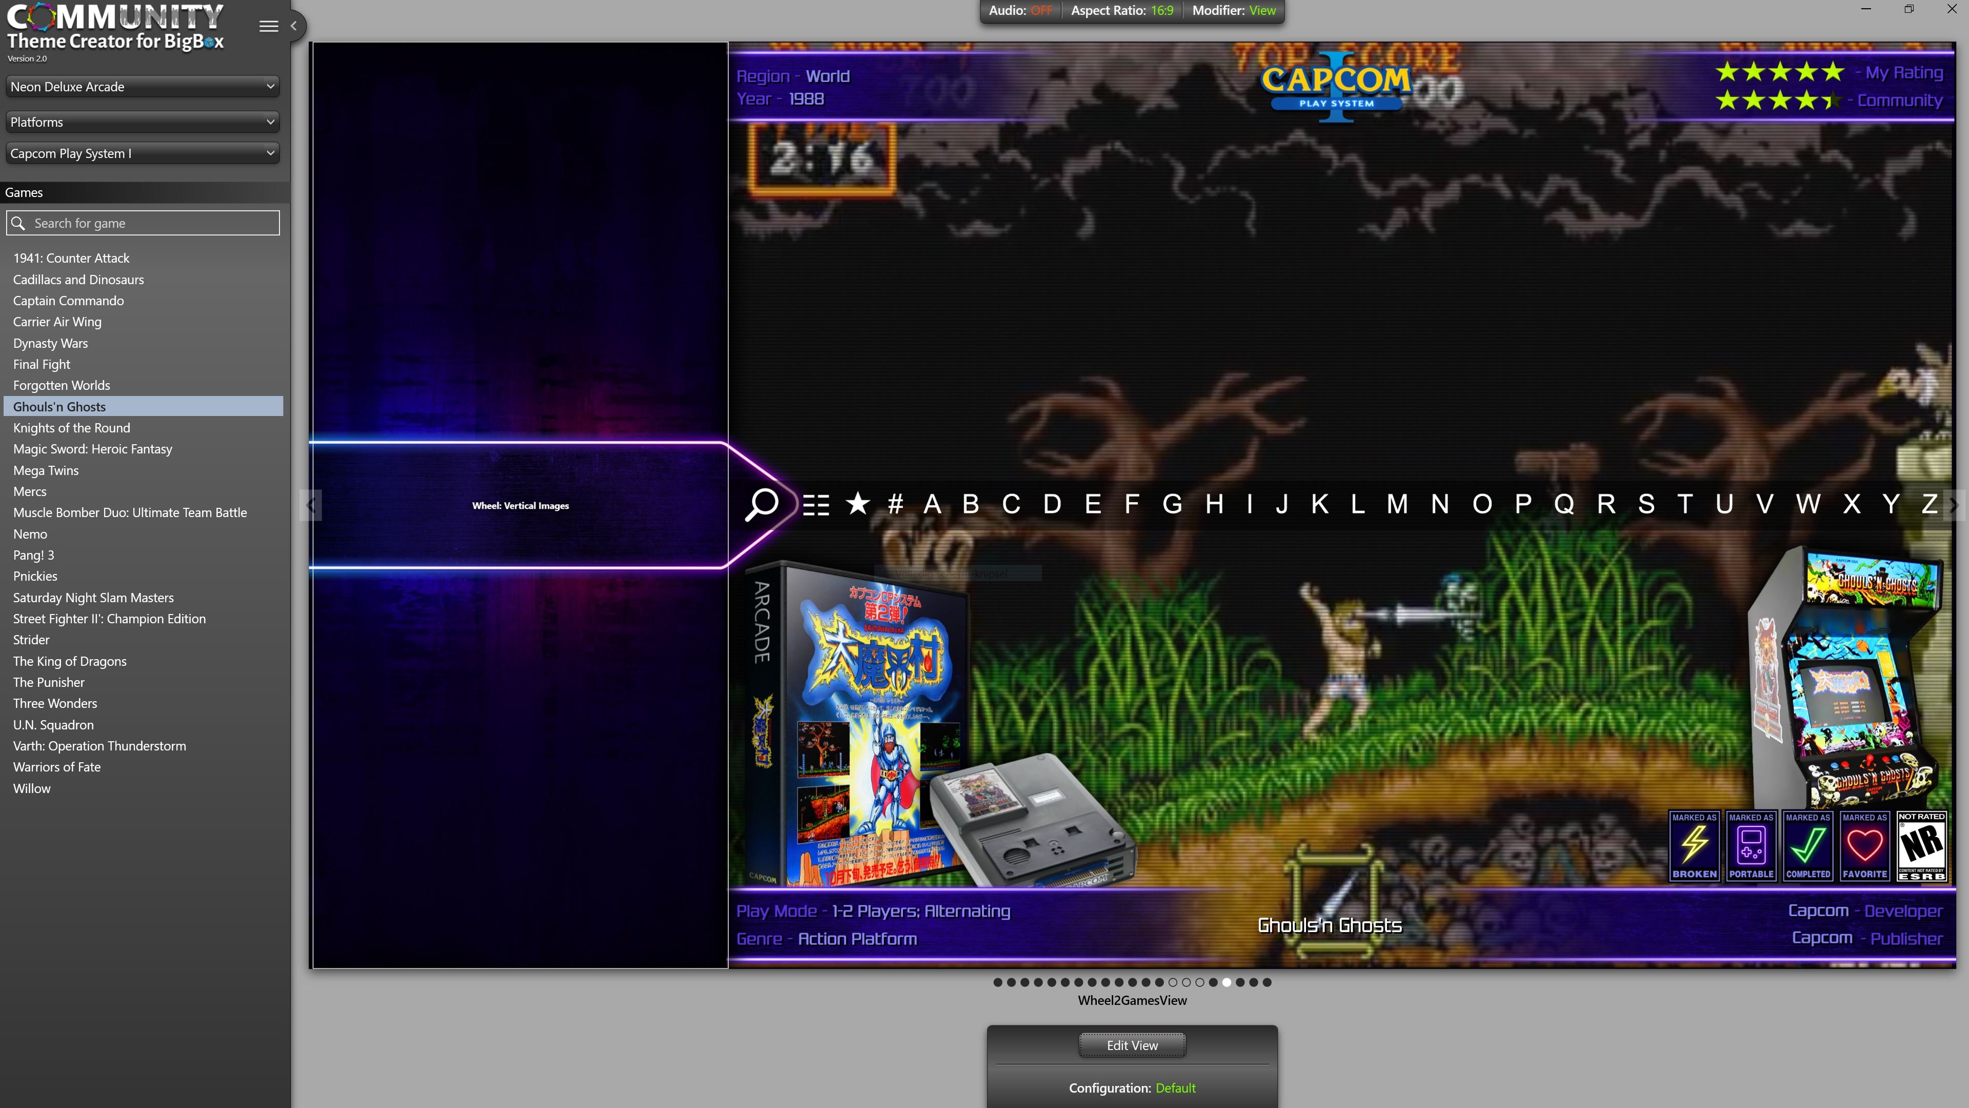This screenshot has width=1969, height=1108.
Task: Change the Default configuration value
Action: (x=1175, y=1088)
